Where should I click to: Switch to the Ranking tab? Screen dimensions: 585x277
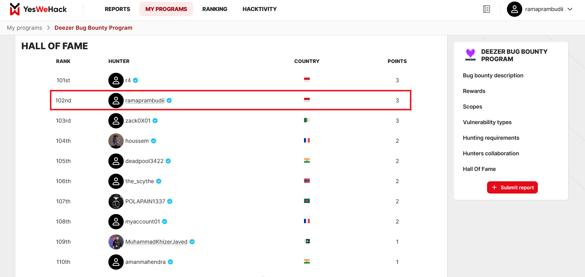215,9
